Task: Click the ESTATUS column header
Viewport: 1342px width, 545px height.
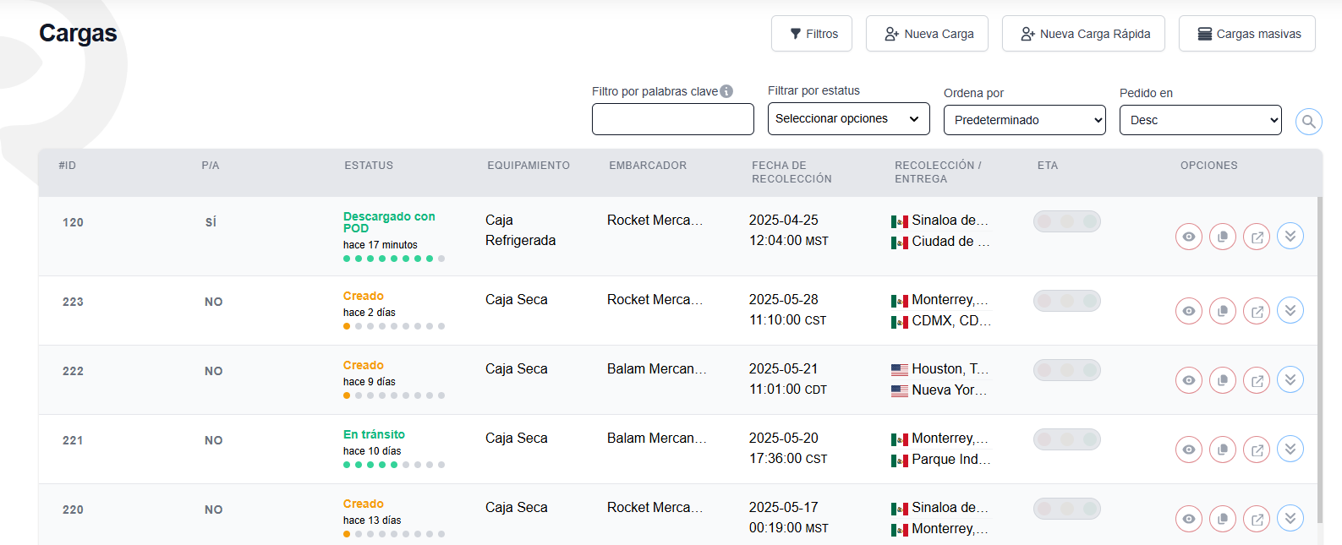Action: pos(369,166)
